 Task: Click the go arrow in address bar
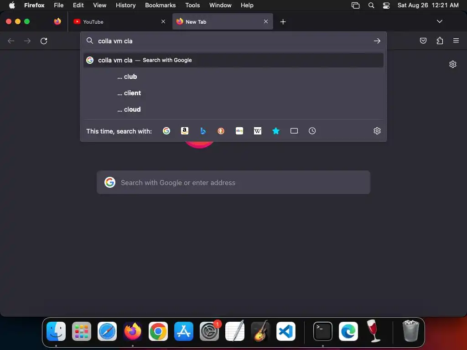(377, 41)
